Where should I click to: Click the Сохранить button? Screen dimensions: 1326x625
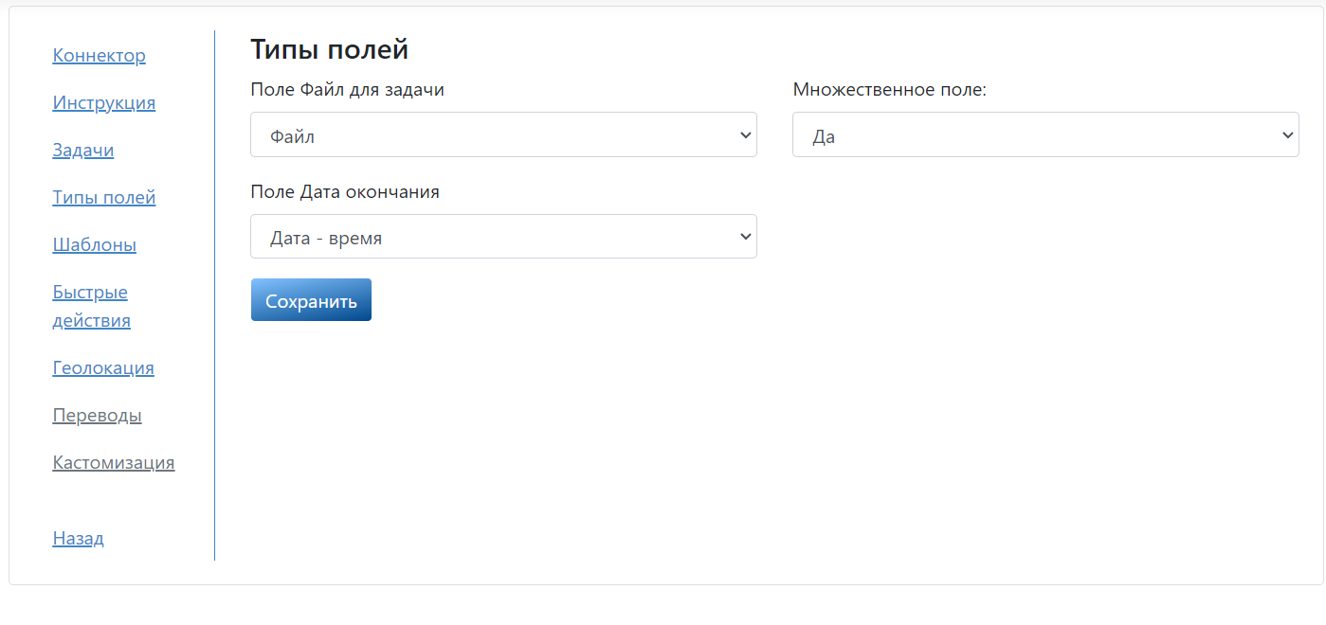(x=311, y=300)
